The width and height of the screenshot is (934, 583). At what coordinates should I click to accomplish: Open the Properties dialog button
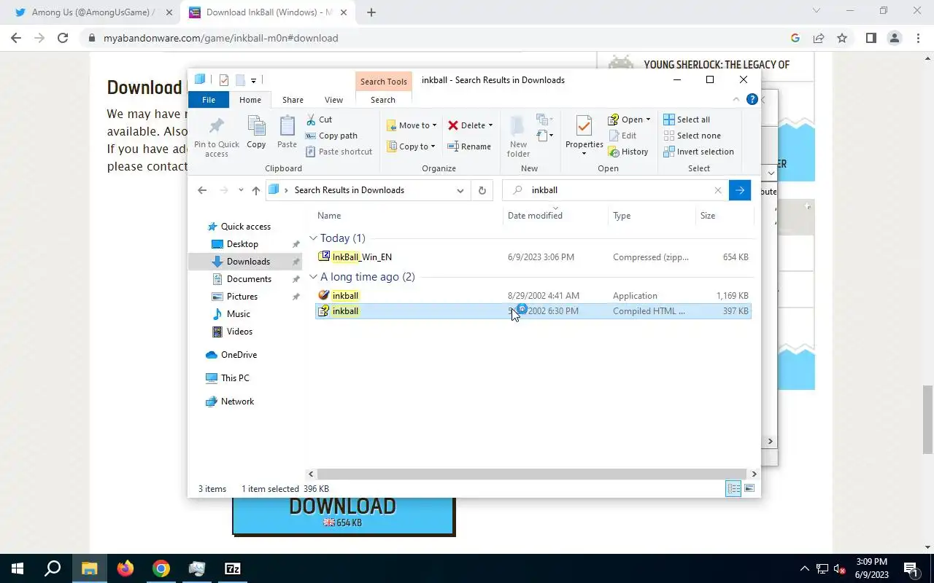(x=584, y=136)
